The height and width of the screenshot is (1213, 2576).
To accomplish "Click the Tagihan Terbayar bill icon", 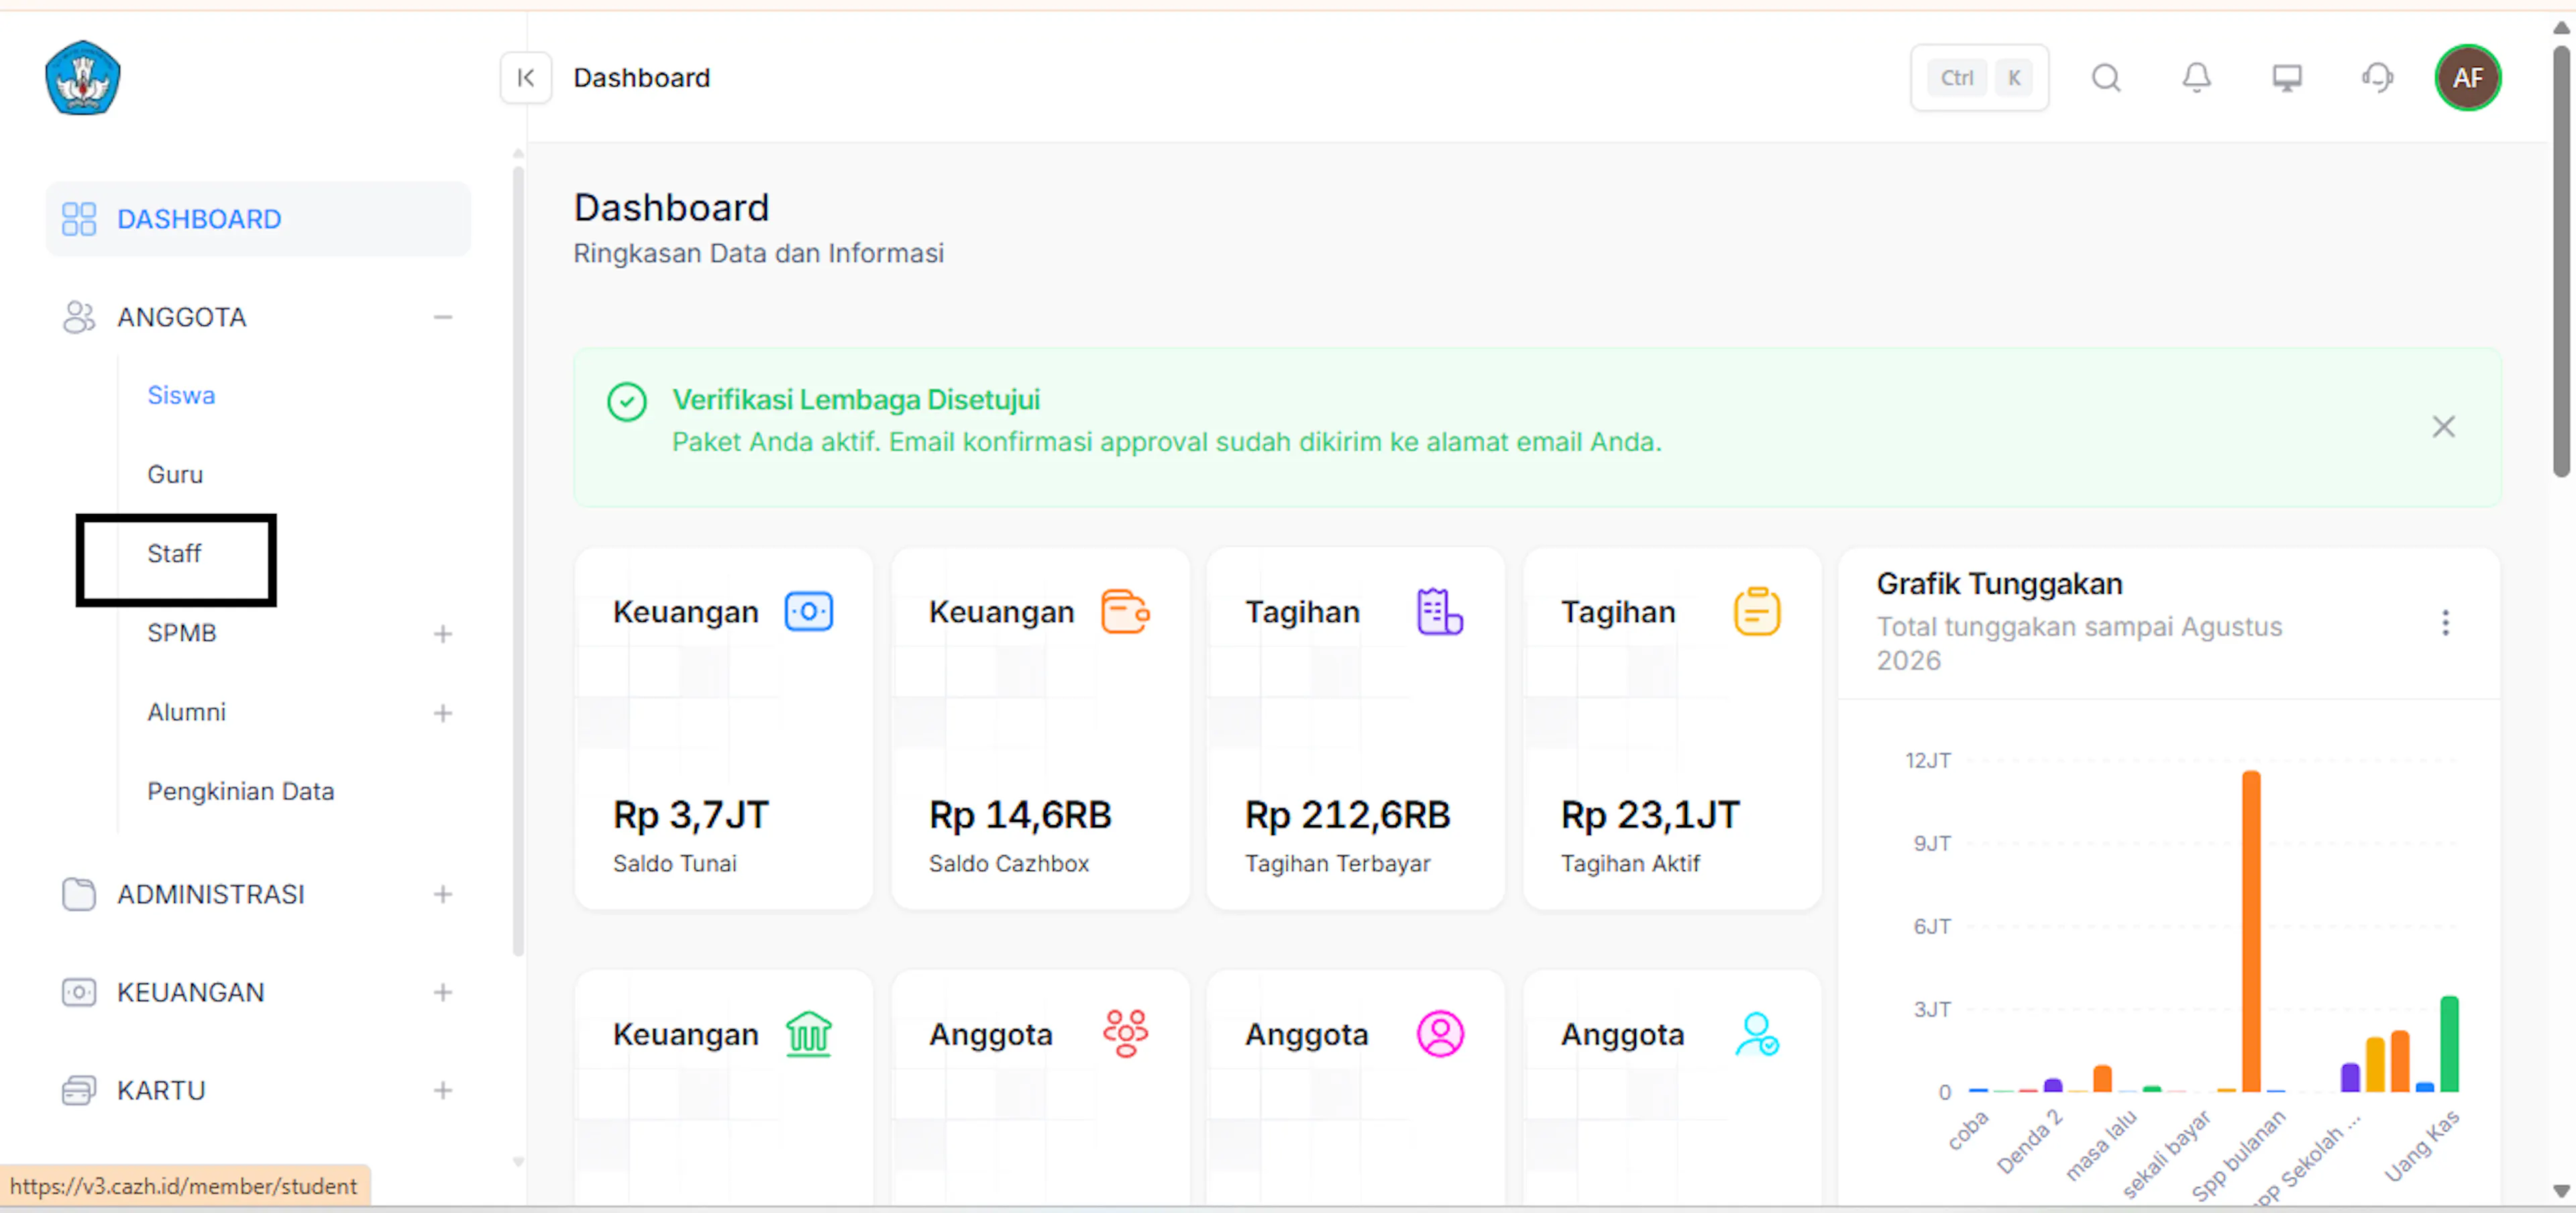I will click(1440, 611).
